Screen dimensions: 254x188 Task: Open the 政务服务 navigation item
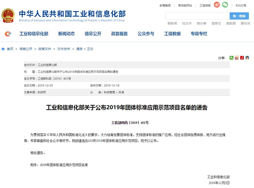[x=119, y=34]
